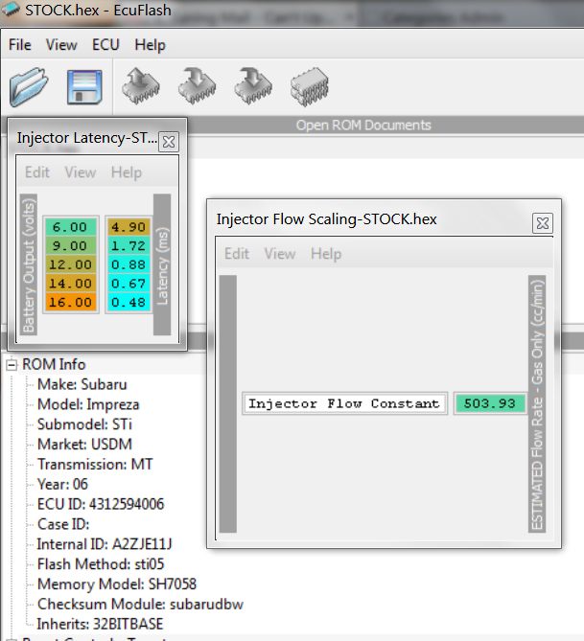Open the Help menu in main menu bar

(150, 45)
